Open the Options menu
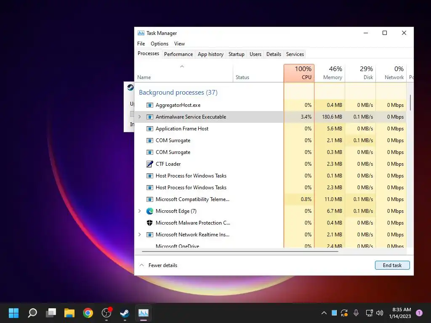This screenshot has height=323, width=431. 160,44
